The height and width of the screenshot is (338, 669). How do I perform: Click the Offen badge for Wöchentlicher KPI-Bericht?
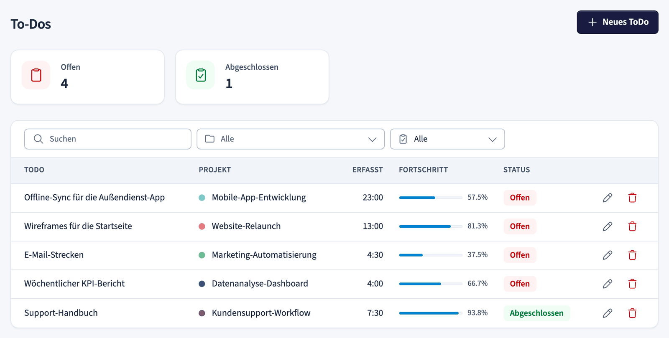(520, 284)
